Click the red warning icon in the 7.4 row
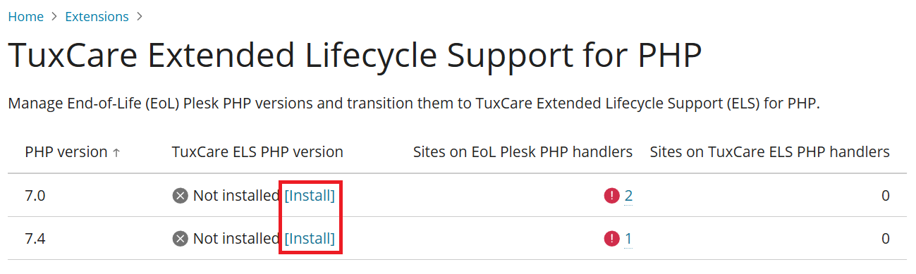This screenshot has height=274, width=916. pyautogui.click(x=611, y=239)
